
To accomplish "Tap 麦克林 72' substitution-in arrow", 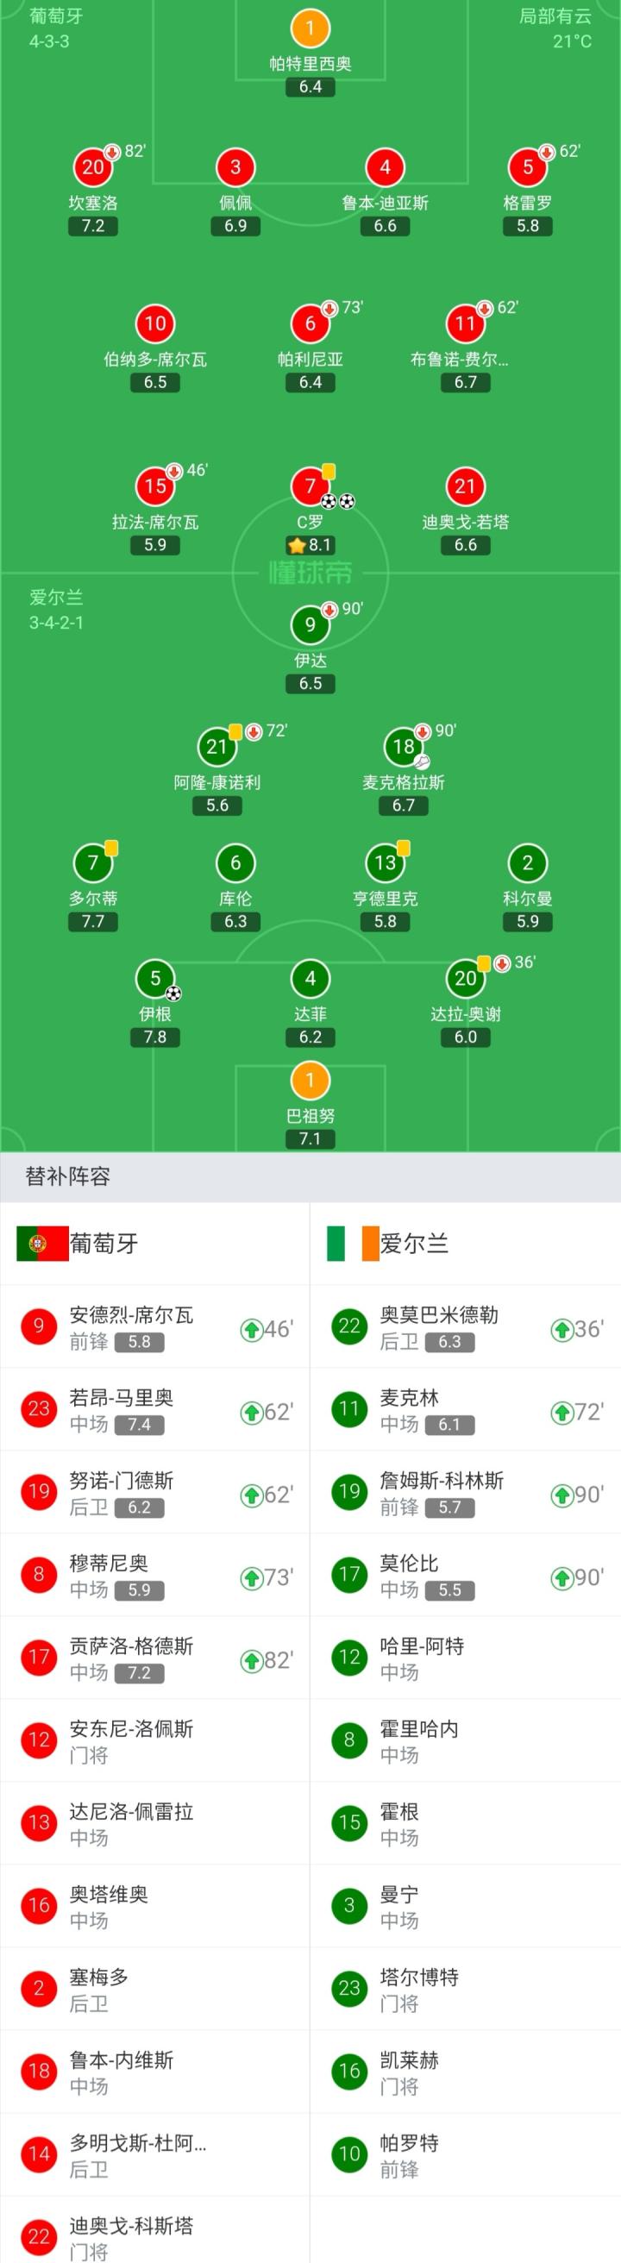I will click(562, 1412).
